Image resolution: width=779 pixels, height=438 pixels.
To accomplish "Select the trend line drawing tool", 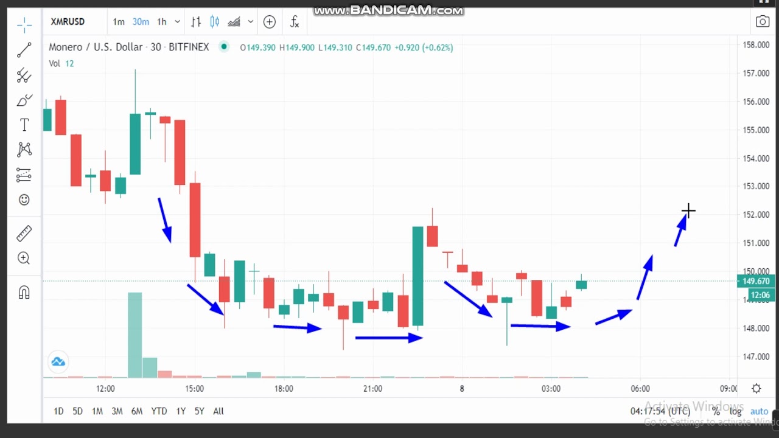I will tap(24, 50).
